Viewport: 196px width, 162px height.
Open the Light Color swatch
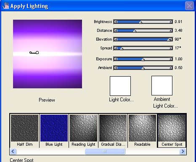(x=120, y=86)
